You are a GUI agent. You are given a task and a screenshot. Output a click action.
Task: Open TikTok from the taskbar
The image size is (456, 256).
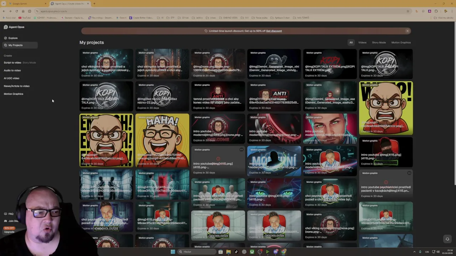coord(236,252)
